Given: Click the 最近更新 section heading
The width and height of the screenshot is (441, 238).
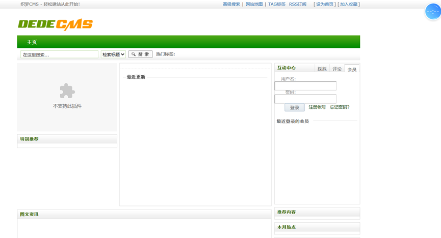Looking at the screenshot, I should [x=136, y=77].
